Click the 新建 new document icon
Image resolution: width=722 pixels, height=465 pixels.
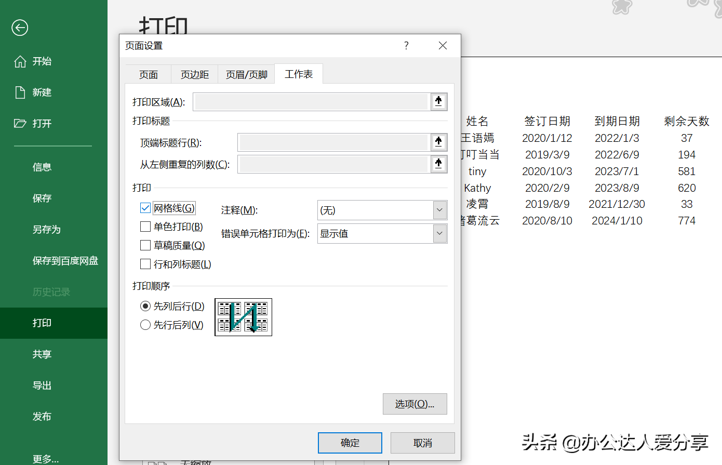click(x=20, y=92)
